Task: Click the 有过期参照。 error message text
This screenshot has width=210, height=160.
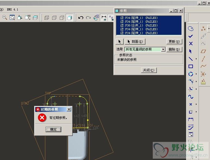Action: click(58, 118)
